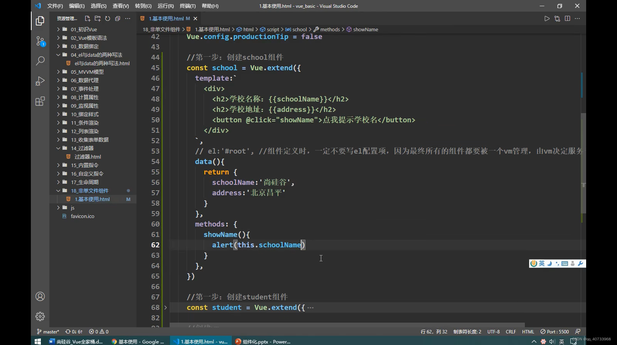Image resolution: width=617 pixels, height=345 pixels.
Task: Change language mode HTML
Action: point(528,331)
